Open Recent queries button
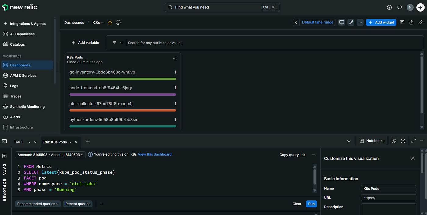This screenshot has height=215, width=427. pyautogui.click(x=78, y=204)
